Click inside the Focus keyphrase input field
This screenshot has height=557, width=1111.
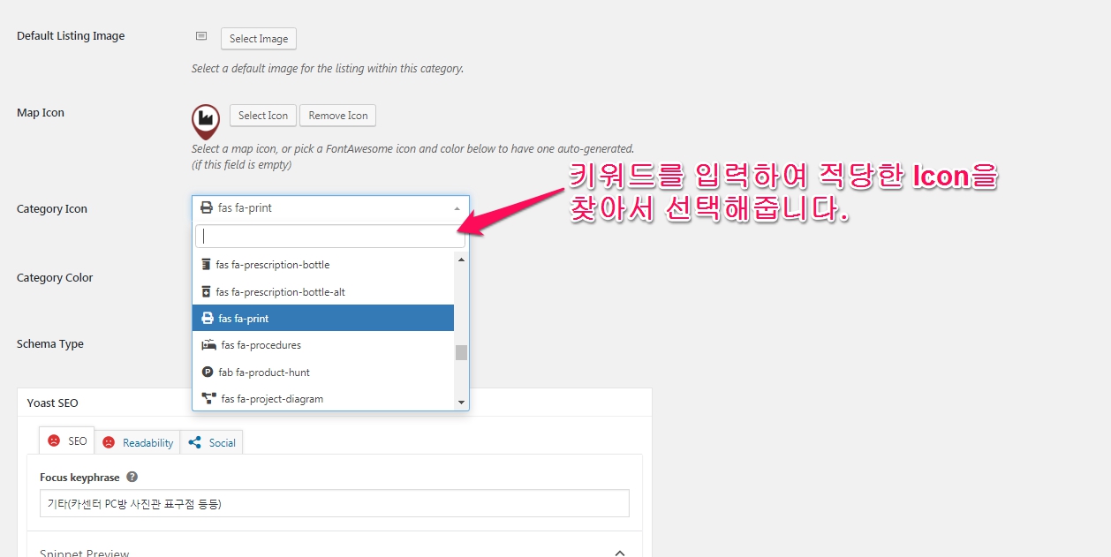[335, 503]
